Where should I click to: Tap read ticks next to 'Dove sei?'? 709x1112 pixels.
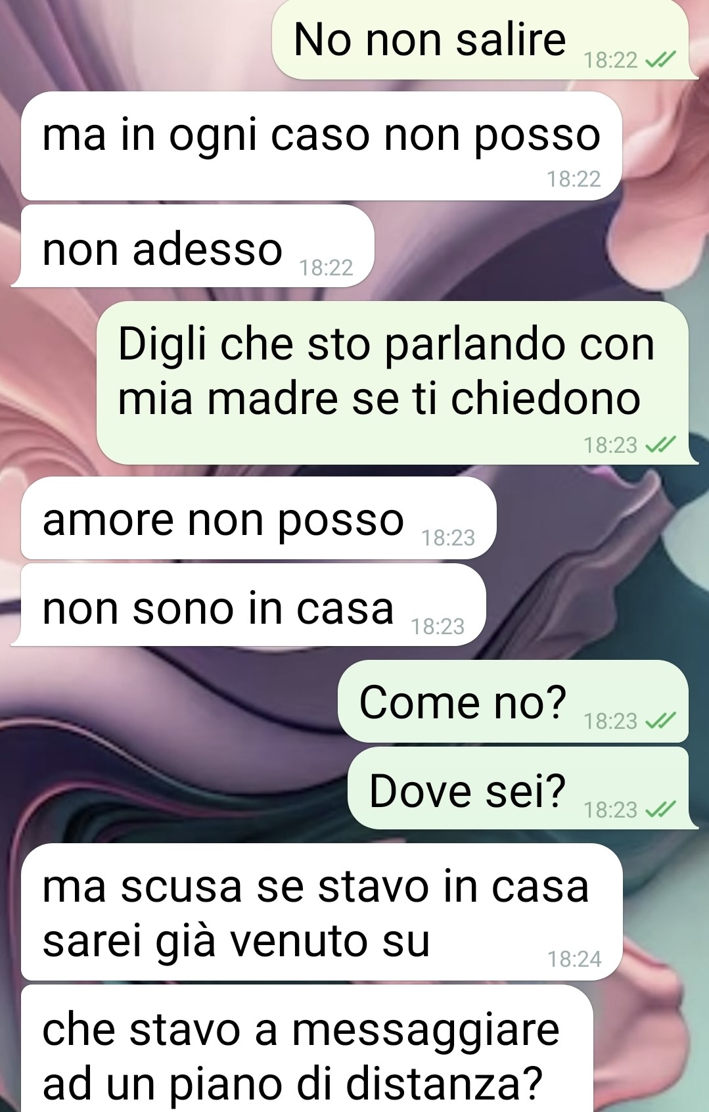click(660, 810)
